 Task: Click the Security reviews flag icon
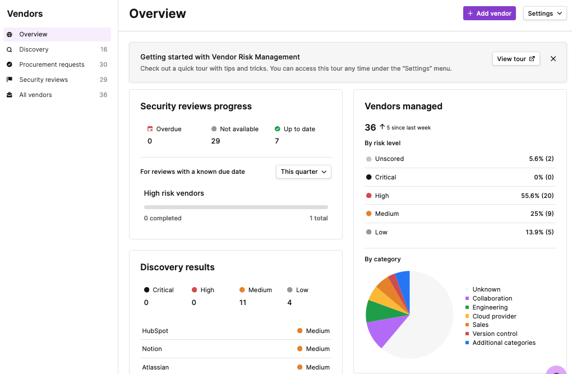10,80
